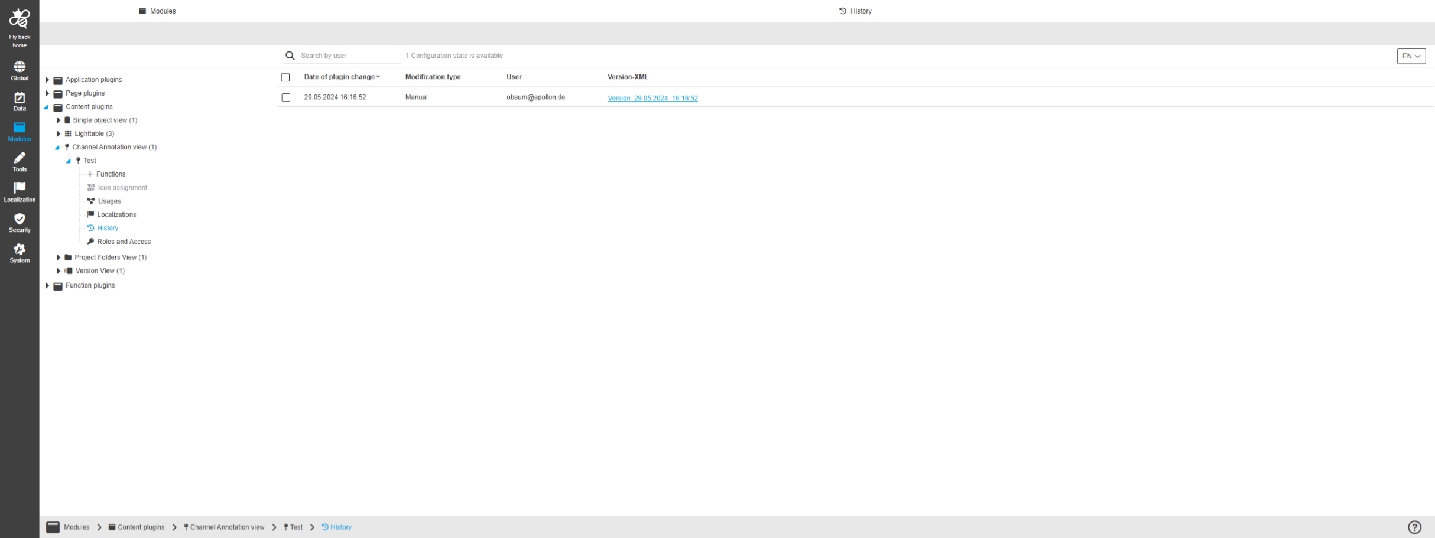Screen dimensions: 1435x538
Task: Expand the Lighttable node
Action: pos(59,134)
